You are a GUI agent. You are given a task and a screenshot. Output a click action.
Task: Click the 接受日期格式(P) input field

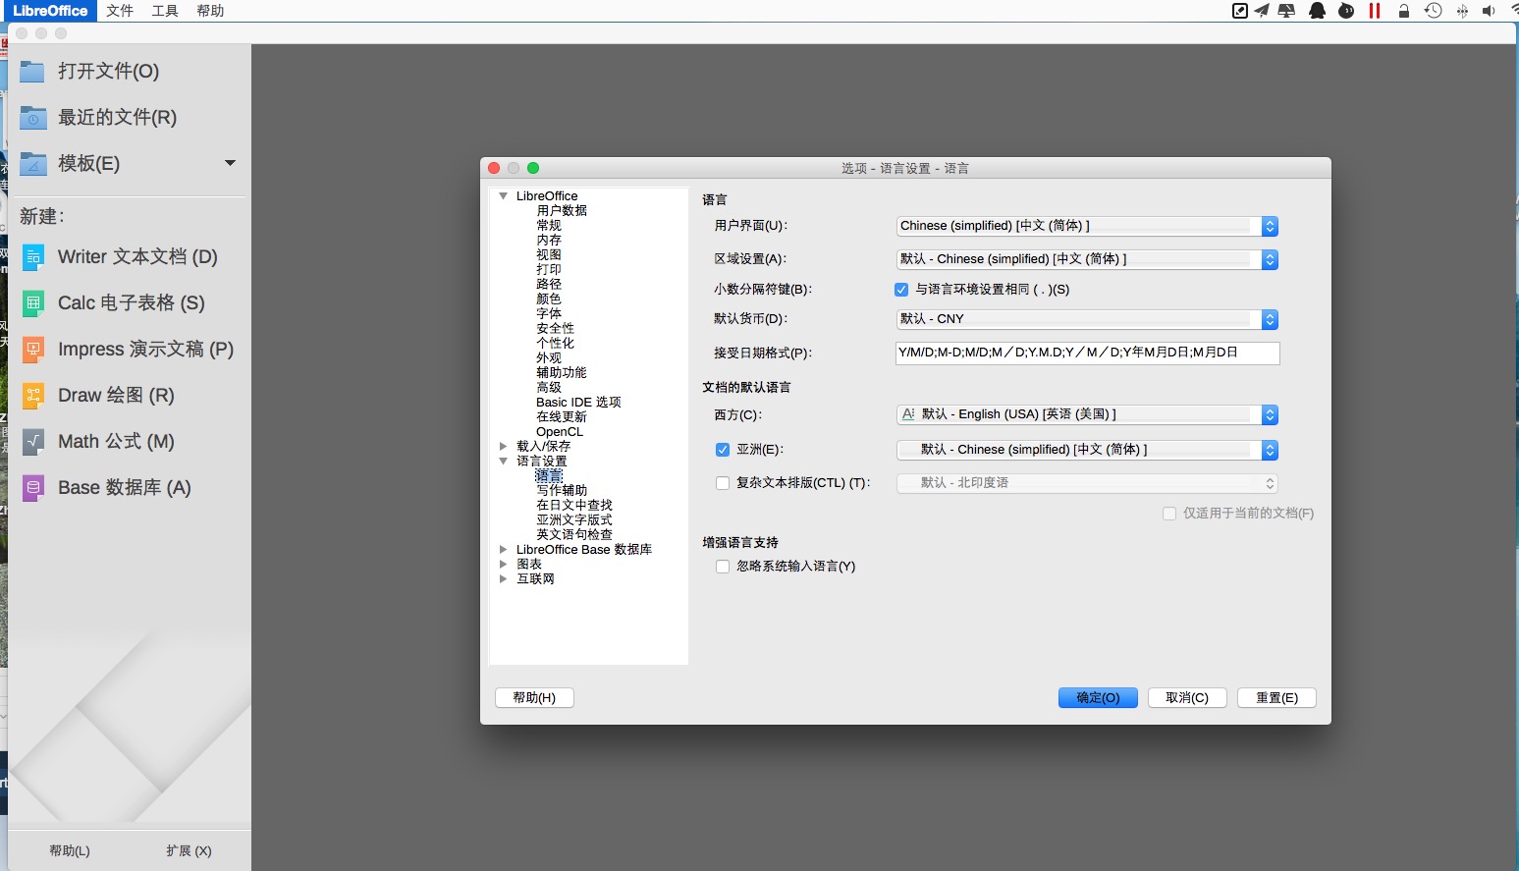(x=1088, y=354)
